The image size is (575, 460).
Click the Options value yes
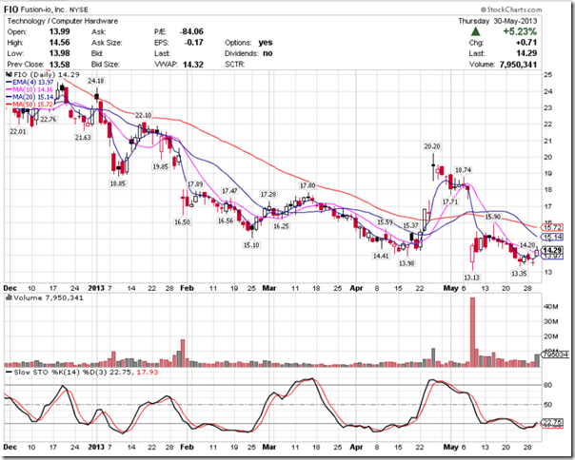266,43
